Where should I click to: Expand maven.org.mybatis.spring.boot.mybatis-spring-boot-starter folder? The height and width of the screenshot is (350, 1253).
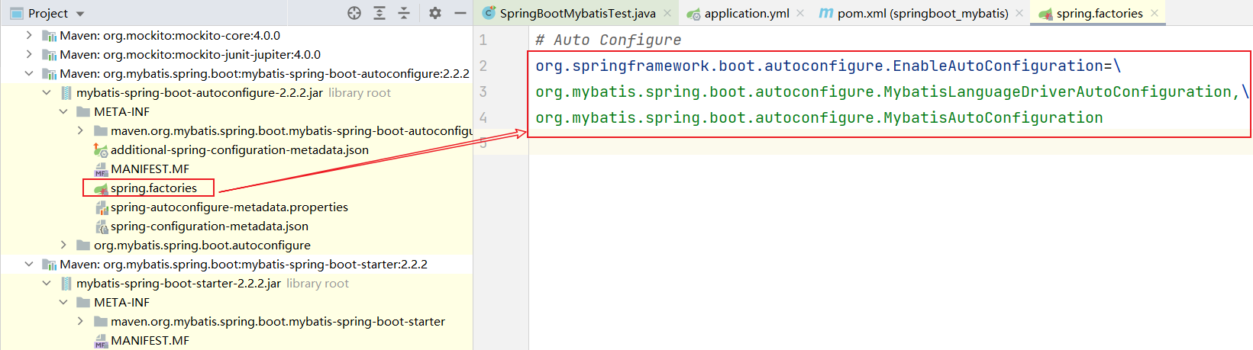(x=80, y=321)
